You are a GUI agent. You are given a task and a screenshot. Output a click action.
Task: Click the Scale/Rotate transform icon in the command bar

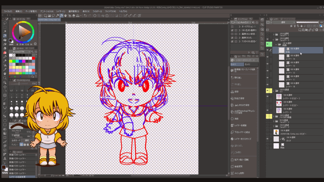tap(107, 16)
